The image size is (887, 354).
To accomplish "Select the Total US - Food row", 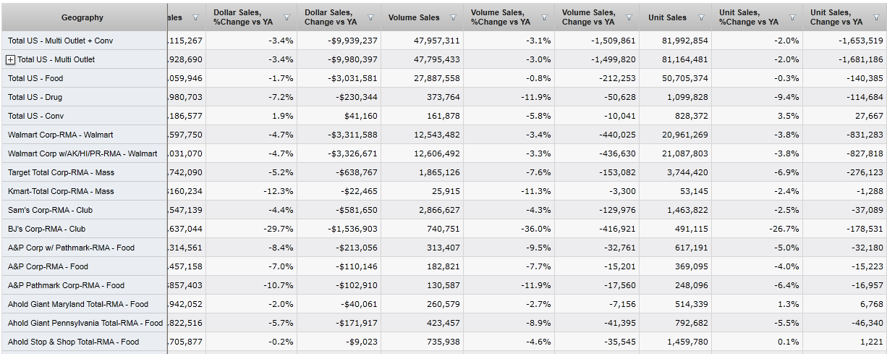I will pyautogui.click(x=35, y=78).
